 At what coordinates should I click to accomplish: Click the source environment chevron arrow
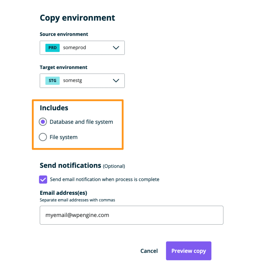coord(116,48)
